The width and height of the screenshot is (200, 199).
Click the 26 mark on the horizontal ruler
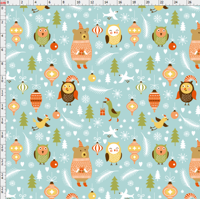(x=190, y=2)
